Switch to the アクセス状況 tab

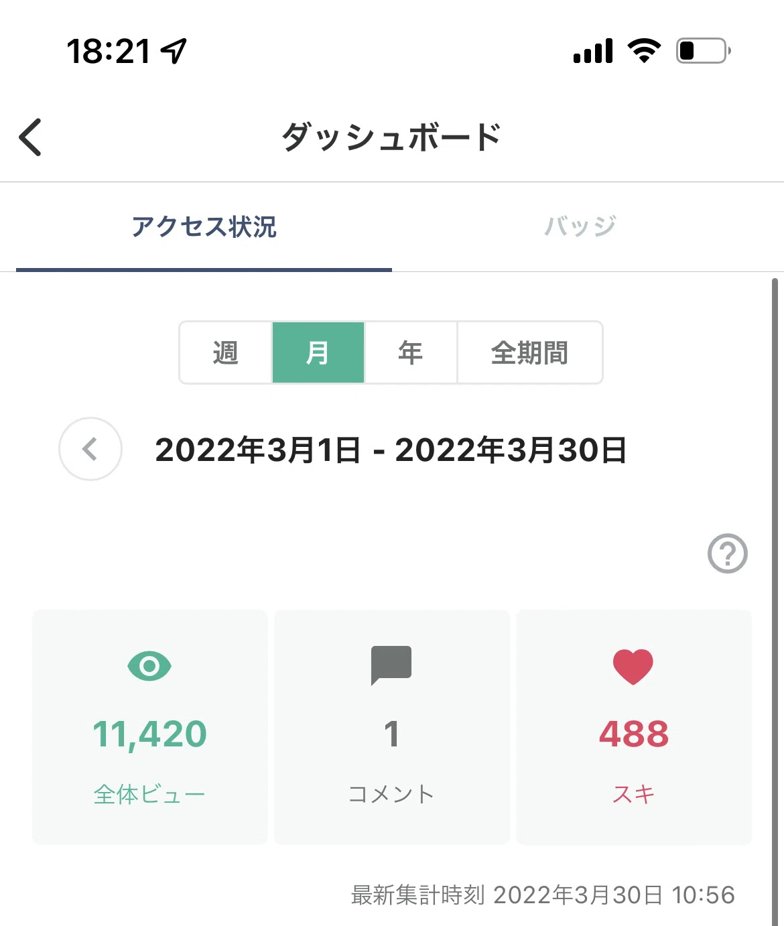[x=204, y=226]
